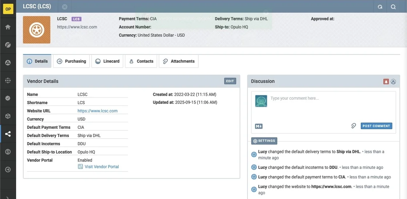
Task: Click the search magnifier in top bar
Action: coord(393,7)
